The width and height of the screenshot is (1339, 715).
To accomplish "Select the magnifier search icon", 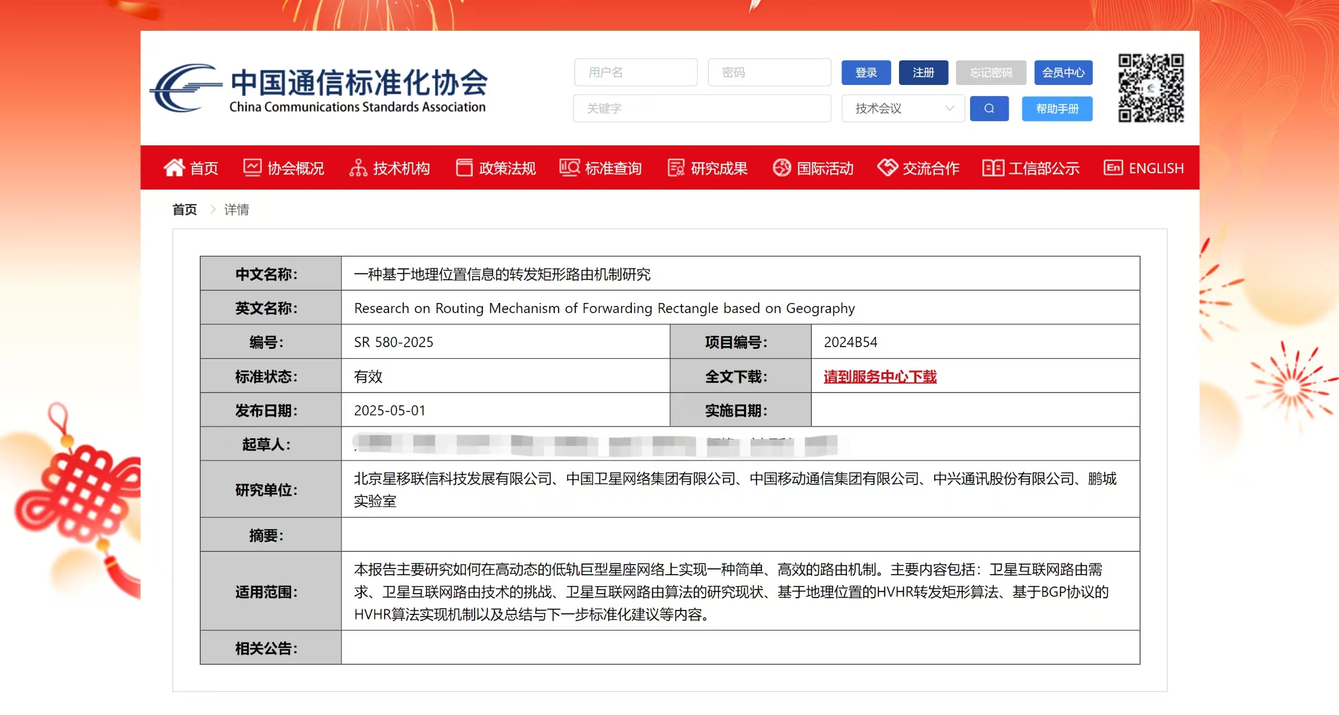I will pos(988,108).
